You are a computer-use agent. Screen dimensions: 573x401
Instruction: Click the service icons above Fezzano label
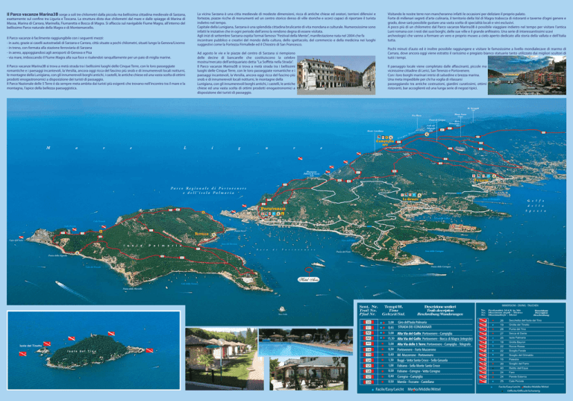483,176
